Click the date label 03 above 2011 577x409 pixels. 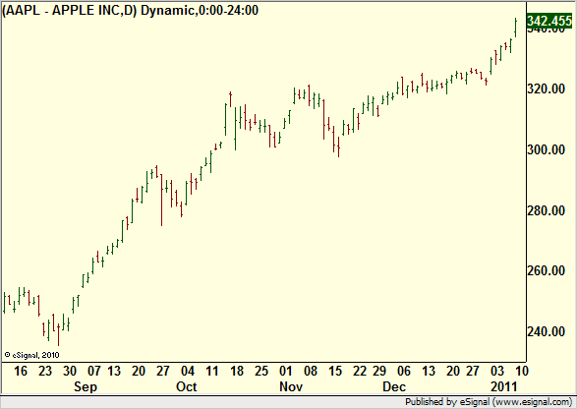click(x=497, y=371)
